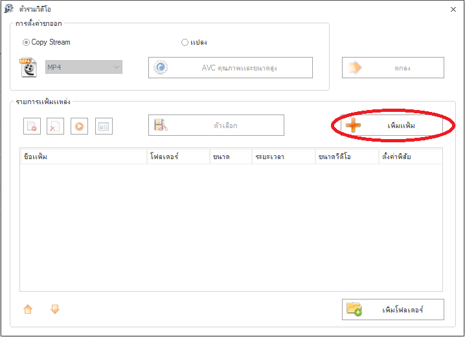This screenshot has height=337, width=465.
Task: Sort by ระยะเวลา column header
Action: [284, 157]
